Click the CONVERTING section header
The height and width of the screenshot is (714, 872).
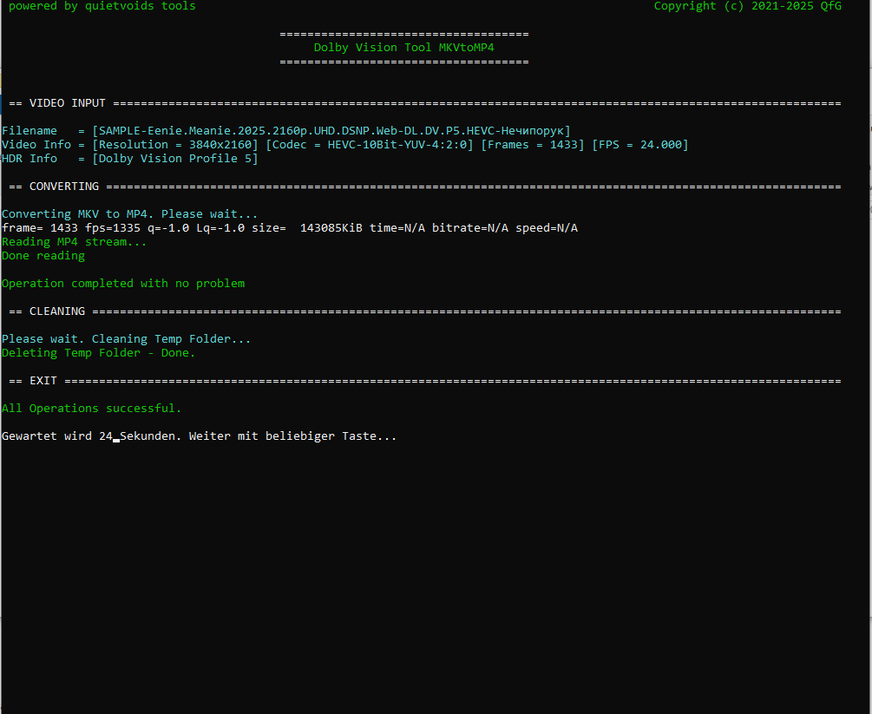coord(64,187)
